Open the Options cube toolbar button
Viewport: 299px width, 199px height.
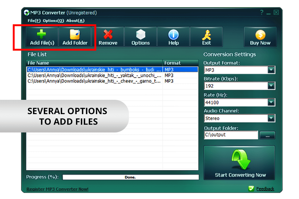point(140,37)
